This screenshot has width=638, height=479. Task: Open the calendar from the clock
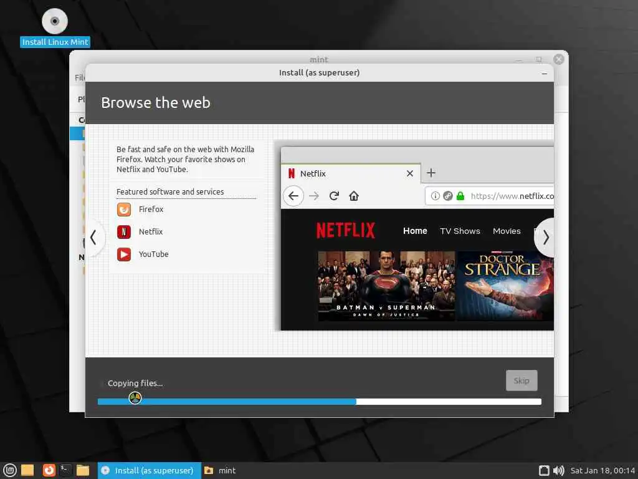point(602,470)
